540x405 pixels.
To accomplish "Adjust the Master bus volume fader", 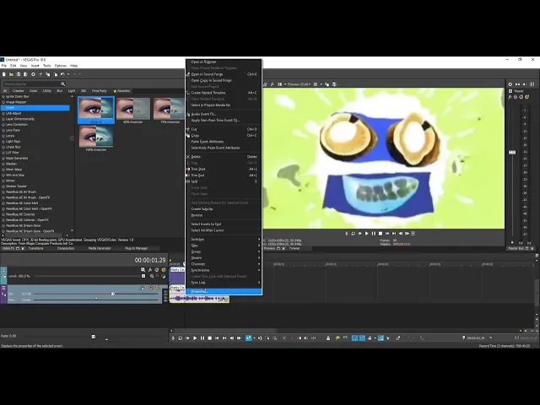I will 512,152.
